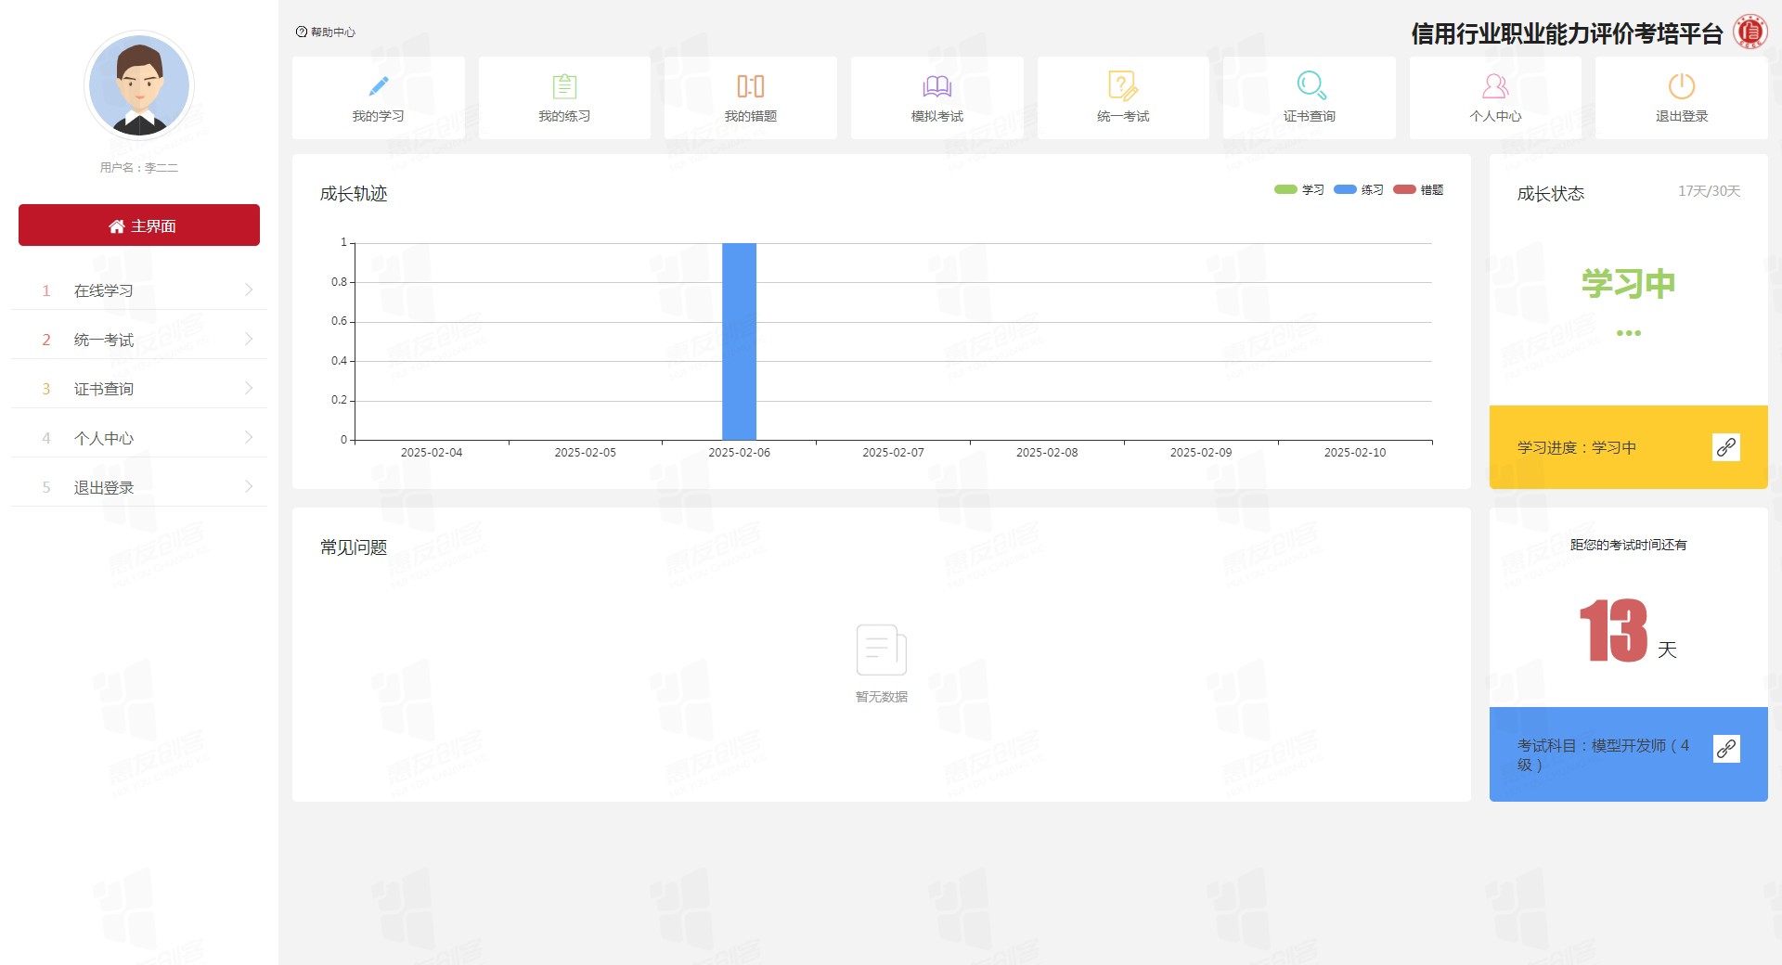
Task: Select 证书查询 in the sidebar menu
Action: tap(104, 389)
